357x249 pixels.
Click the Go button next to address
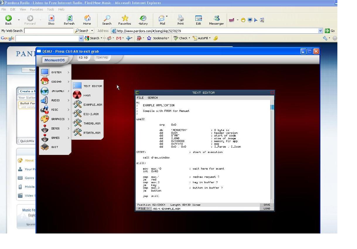(x=330, y=31)
